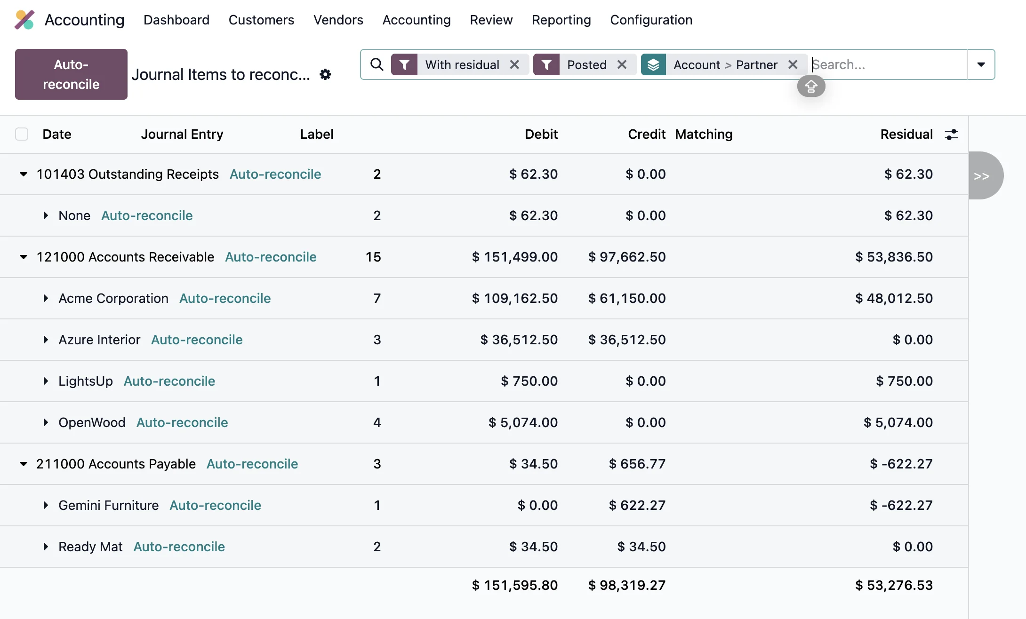Screen dimensions: 1026x619
Task: Click Auto-reconcile link for Ready Mat
Action: tap(179, 547)
